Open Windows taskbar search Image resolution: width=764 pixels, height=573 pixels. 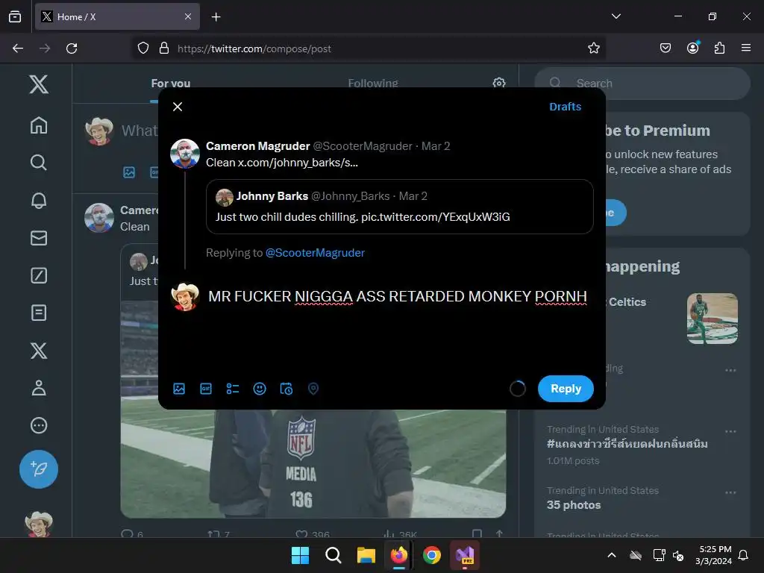tap(334, 555)
